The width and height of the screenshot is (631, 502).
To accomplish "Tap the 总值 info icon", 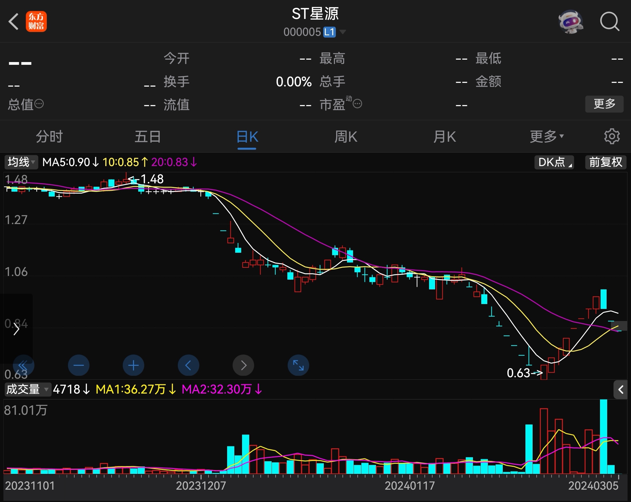I will click(39, 104).
